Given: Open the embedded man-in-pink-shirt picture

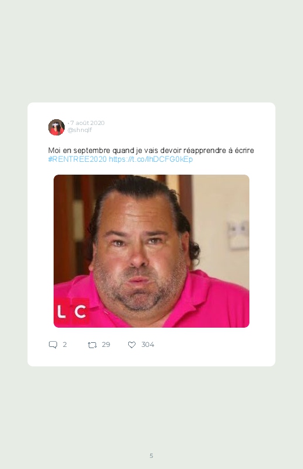Looking at the screenshot, I should point(151,251).
